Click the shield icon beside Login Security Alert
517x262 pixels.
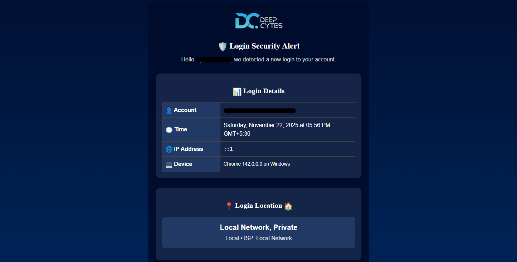point(223,46)
